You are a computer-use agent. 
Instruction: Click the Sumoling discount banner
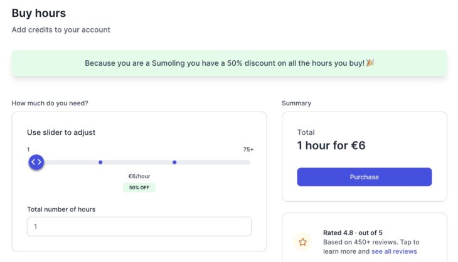click(229, 63)
